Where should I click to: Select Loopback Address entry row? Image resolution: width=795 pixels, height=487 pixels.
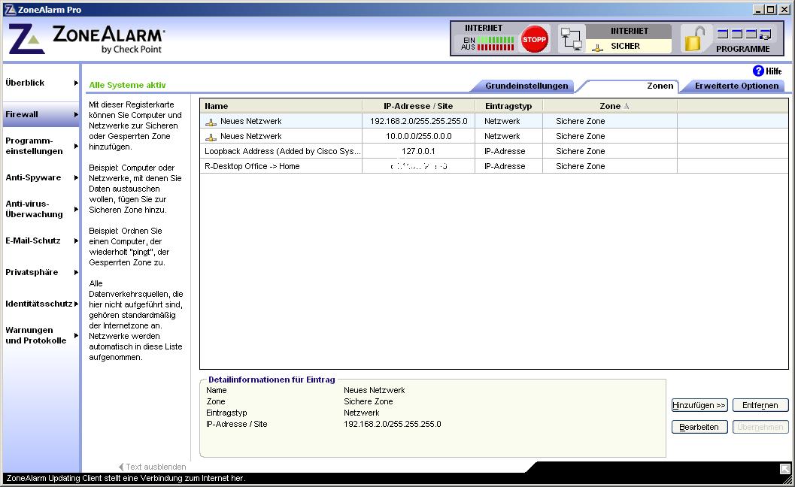coord(494,151)
